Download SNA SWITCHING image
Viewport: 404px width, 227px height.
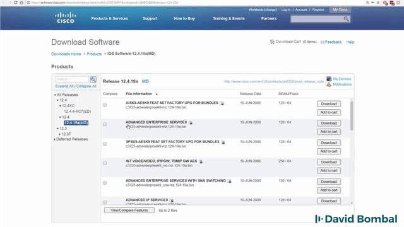pyautogui.click(x=329, y=182)
